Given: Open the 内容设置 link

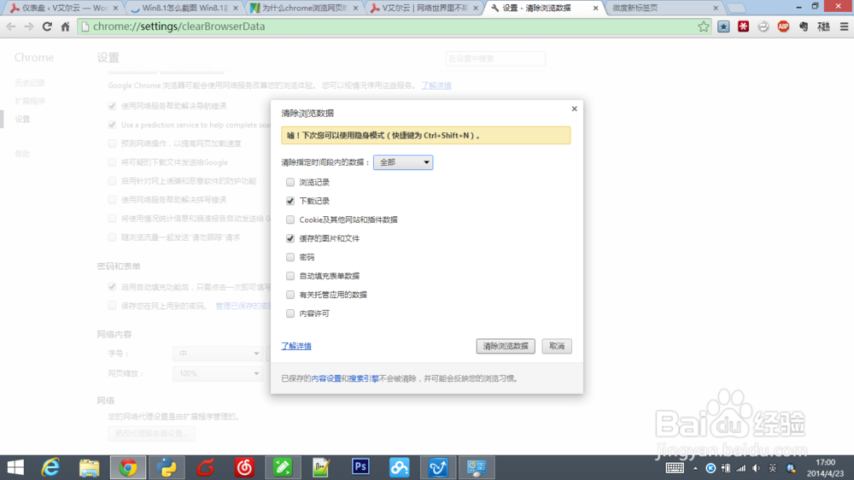Looking at the screenshot, I should pos(326,378).
